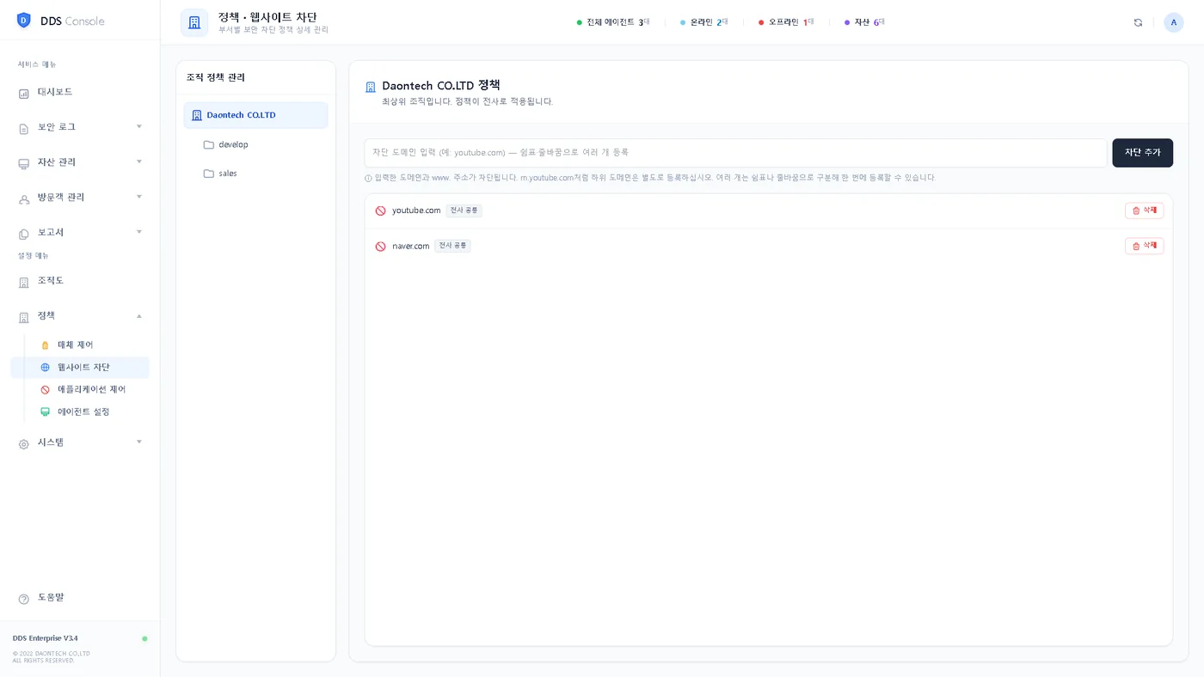The image size is (1204, 677).
Task: Click the 오프라인 1대 status
Action: click(786, 22)
